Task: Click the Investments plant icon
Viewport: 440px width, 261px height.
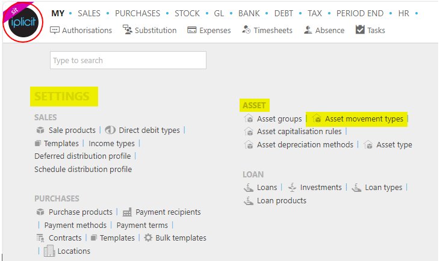Action: [x=292, y=187]
